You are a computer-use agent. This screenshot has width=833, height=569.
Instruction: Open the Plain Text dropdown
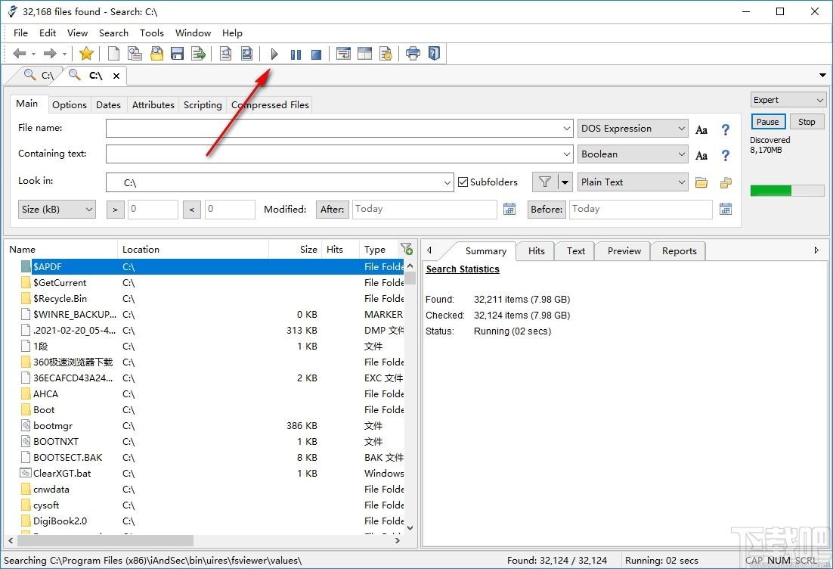coord(633,182)
